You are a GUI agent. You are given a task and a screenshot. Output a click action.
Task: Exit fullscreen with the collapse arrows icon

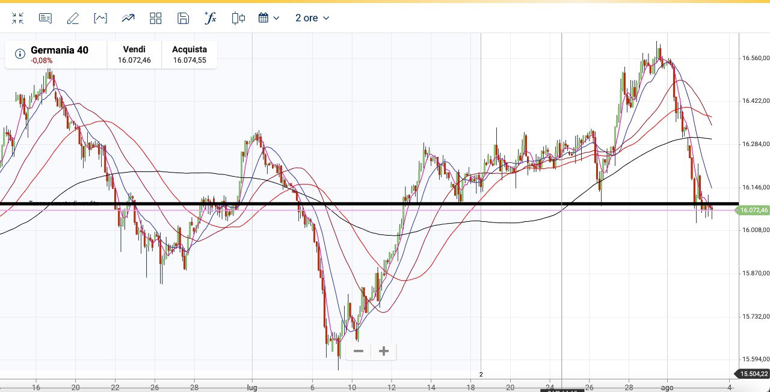pyautogui.click(x=17, y=18)
